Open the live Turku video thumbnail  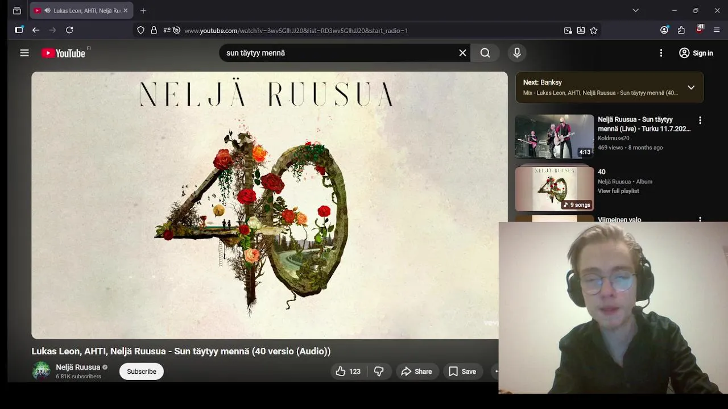pyautogui.click(x=555, y=136)
